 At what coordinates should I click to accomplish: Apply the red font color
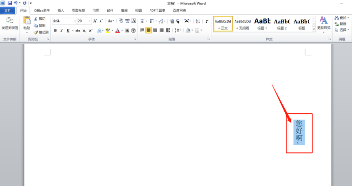pyautogui.click(x=117, y=30)
